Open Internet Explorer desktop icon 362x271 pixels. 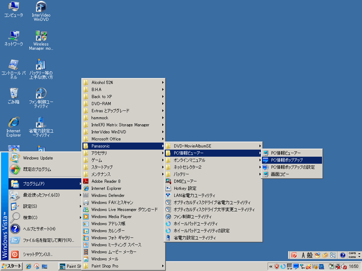point(14,127)
